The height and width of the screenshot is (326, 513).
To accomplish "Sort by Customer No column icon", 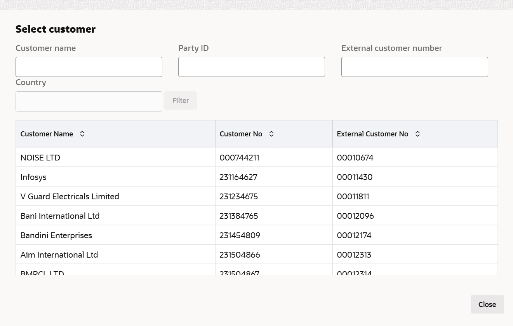I will pos(271,134).
